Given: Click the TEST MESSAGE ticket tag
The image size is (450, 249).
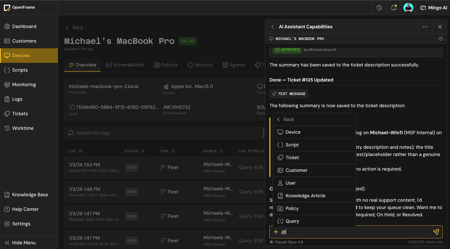Looking at the screenshot, I should [289, 94].
